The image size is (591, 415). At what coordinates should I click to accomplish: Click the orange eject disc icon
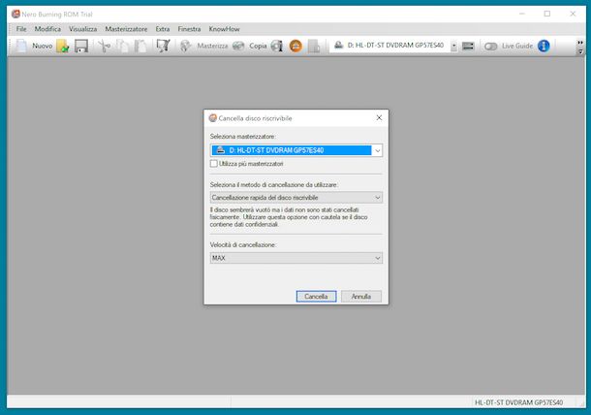point(295,46)
